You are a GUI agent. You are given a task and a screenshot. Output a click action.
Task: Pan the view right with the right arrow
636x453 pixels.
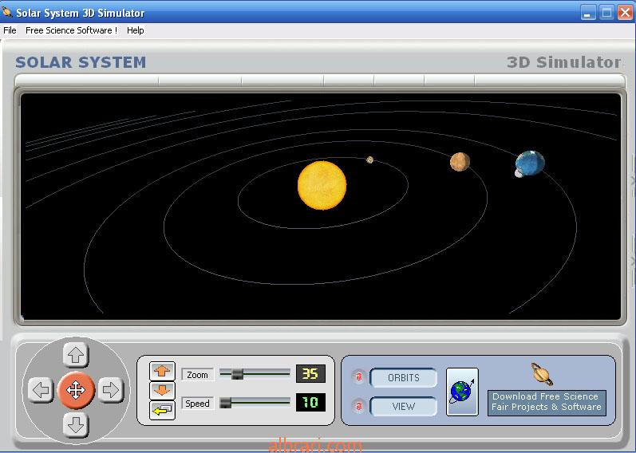pos(111,390)
